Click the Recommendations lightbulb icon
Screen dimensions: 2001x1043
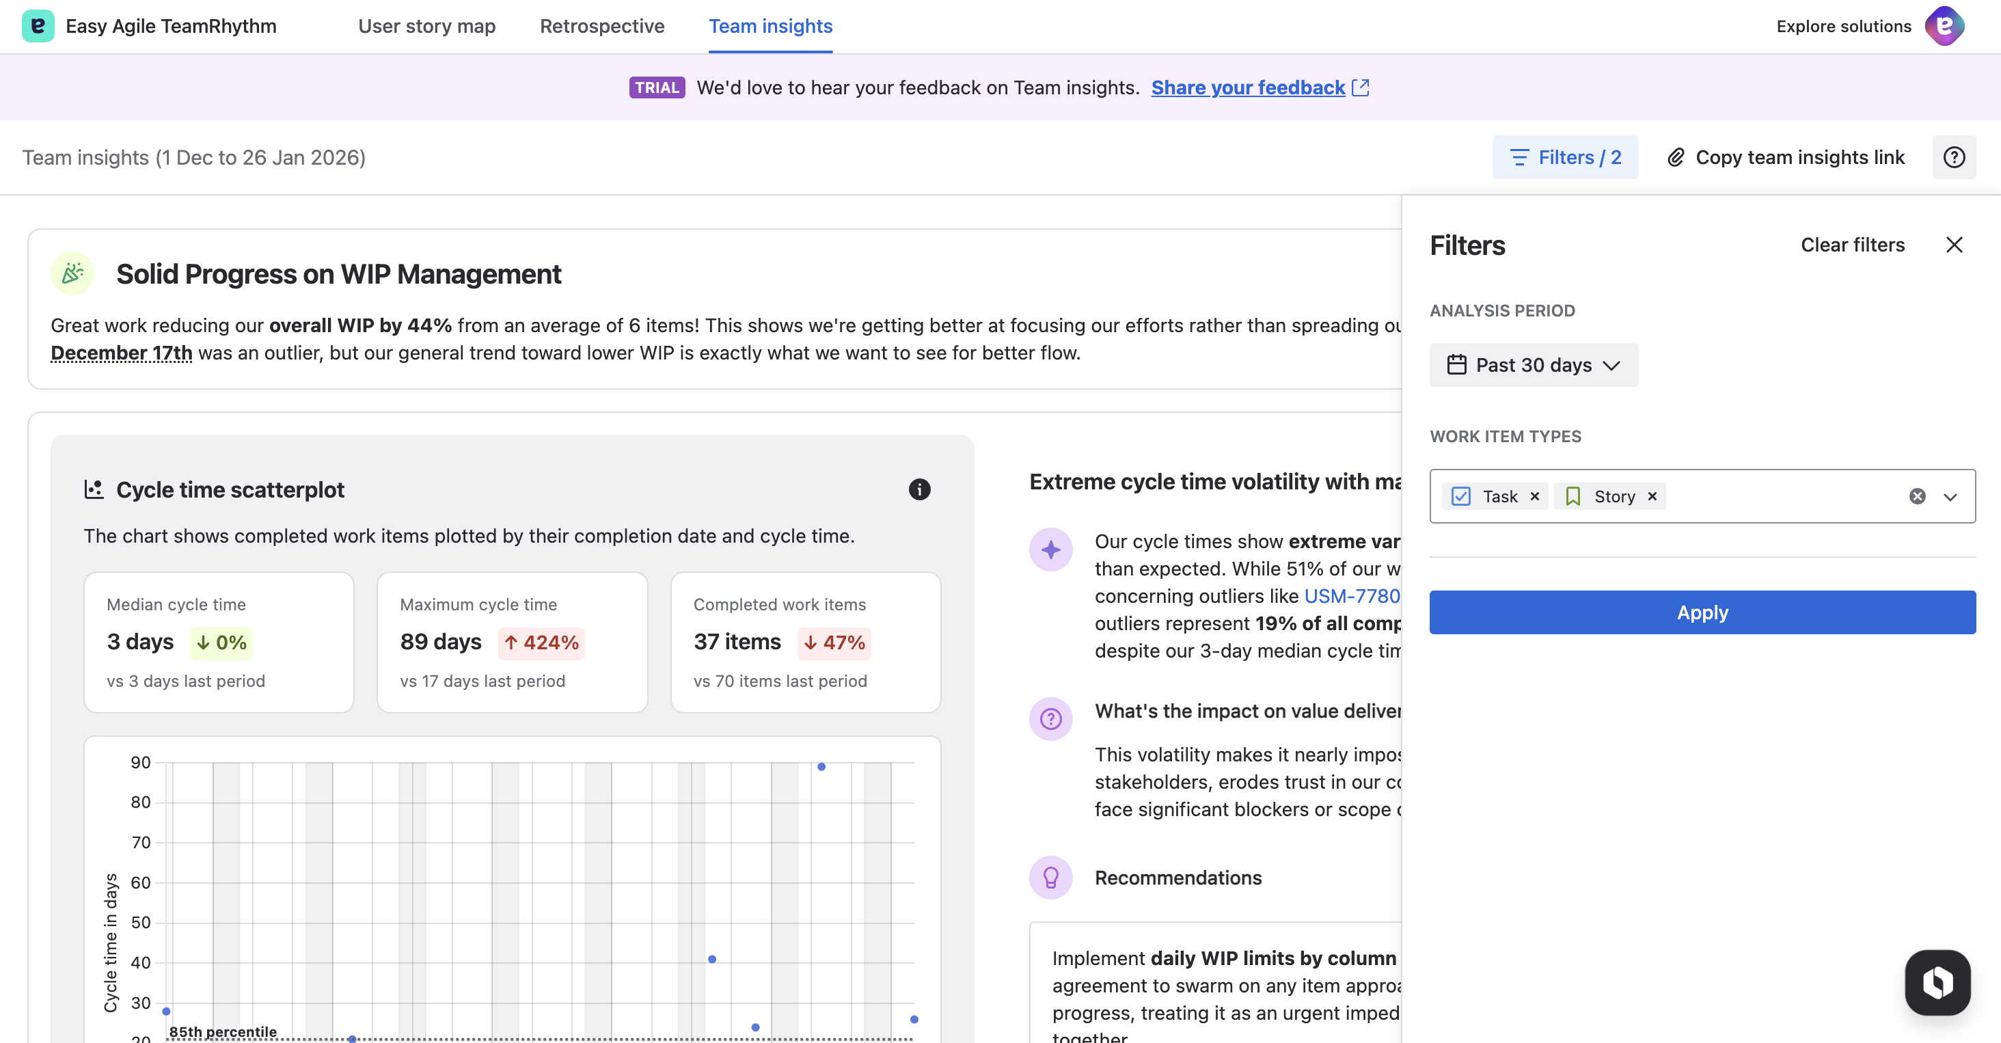(x=1050, y=878)
